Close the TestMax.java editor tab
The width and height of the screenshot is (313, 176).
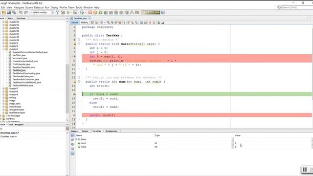[89, 19]
